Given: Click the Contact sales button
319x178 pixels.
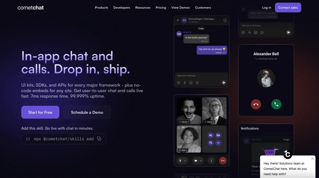Looking at the screenshot, I should coord(288,8).
